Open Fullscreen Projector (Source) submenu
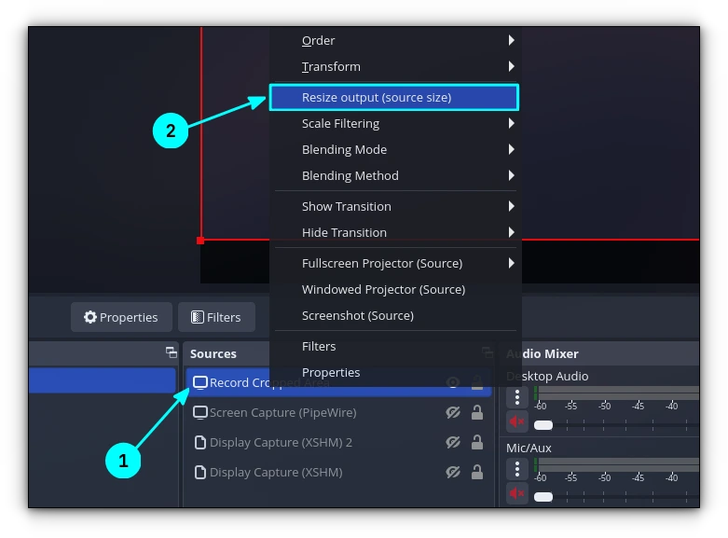Viewport: 728px width, 538px height. [x=395, y=264]
